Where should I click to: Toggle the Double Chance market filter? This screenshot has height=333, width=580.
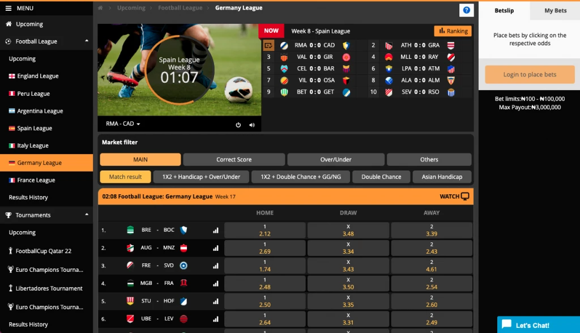381,177
